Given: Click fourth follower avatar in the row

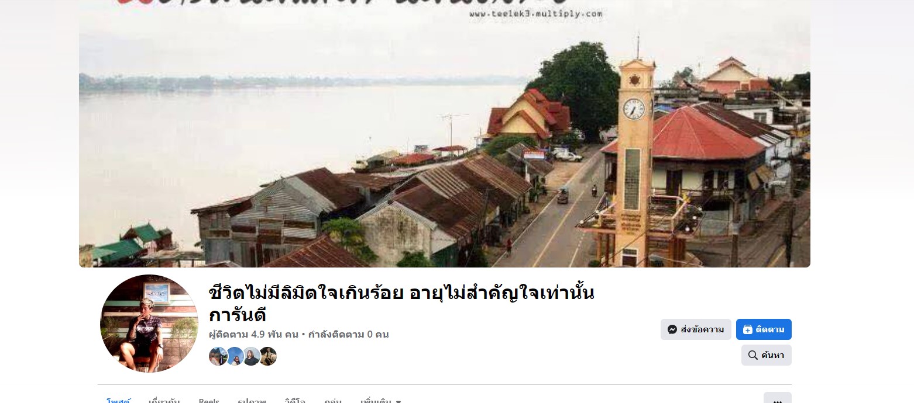Looking at the screenshot, I should click(268, 356).
